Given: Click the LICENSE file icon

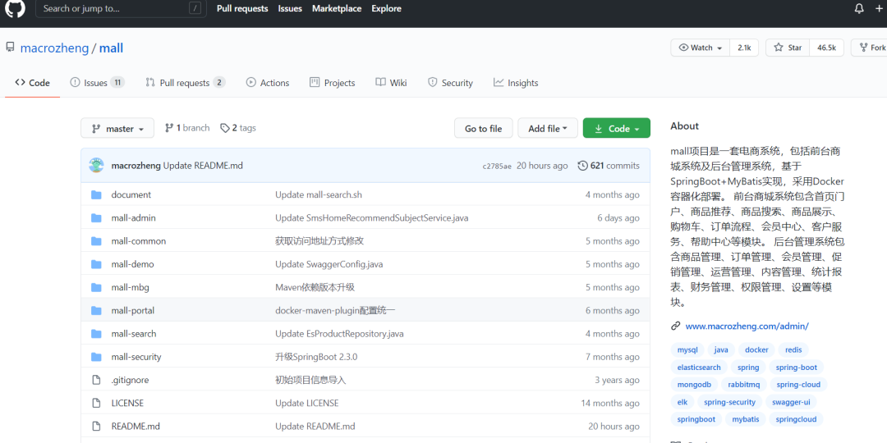Looking at the screenshot, I should pos(96,404).
